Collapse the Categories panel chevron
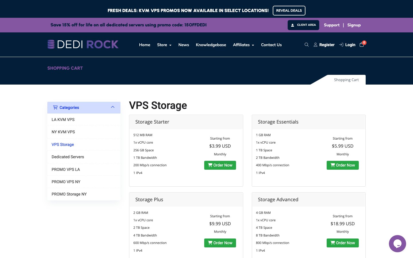 click(113, 107)
